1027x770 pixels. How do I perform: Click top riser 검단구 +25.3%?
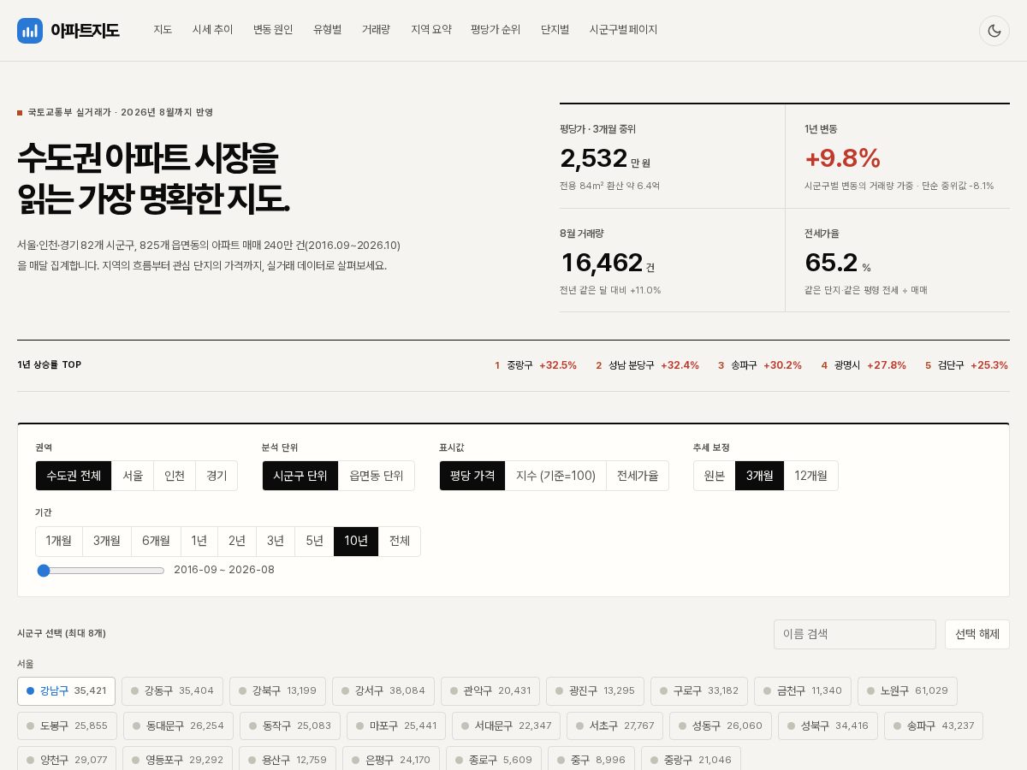(x=966, y=365)
